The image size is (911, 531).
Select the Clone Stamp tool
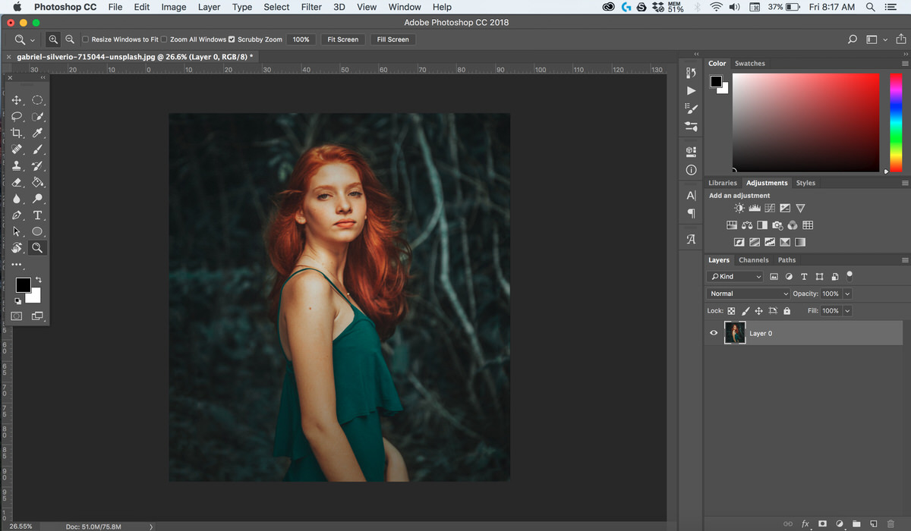click(17, 165)
